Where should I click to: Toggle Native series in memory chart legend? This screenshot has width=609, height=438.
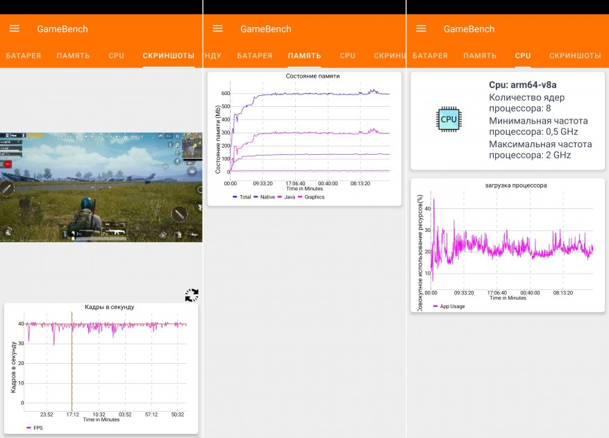pos(264,197)
